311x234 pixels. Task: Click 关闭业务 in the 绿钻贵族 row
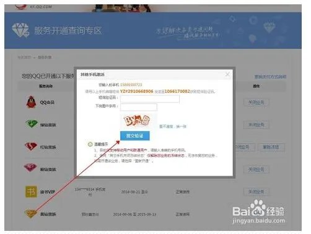256,124
